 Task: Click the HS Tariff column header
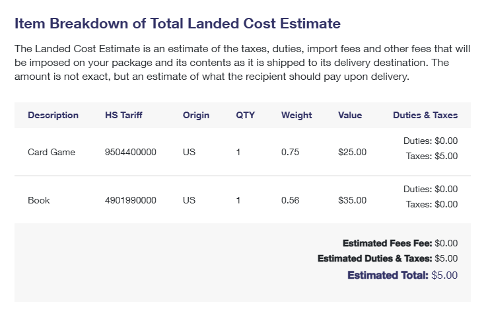[x=123, y=115]
